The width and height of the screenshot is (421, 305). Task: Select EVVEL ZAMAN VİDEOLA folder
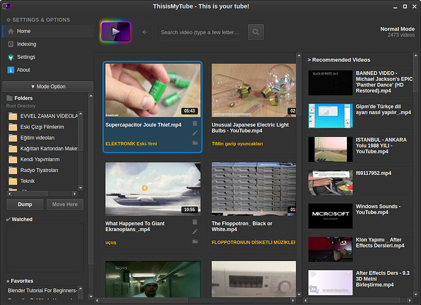tap(43, 116)
